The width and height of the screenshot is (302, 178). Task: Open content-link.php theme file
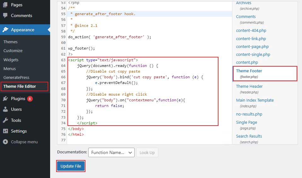251,39
